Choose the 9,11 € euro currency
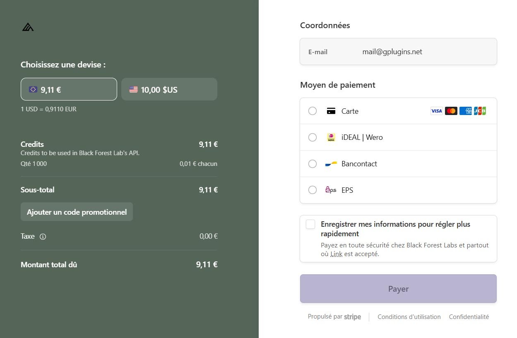This screenshot has height=338, width=517. tap(69, 89)
